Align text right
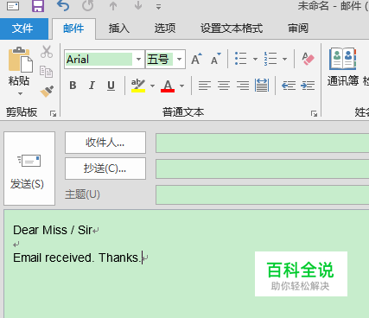This screenshot has height=318, width=369. tap(243, 86)
